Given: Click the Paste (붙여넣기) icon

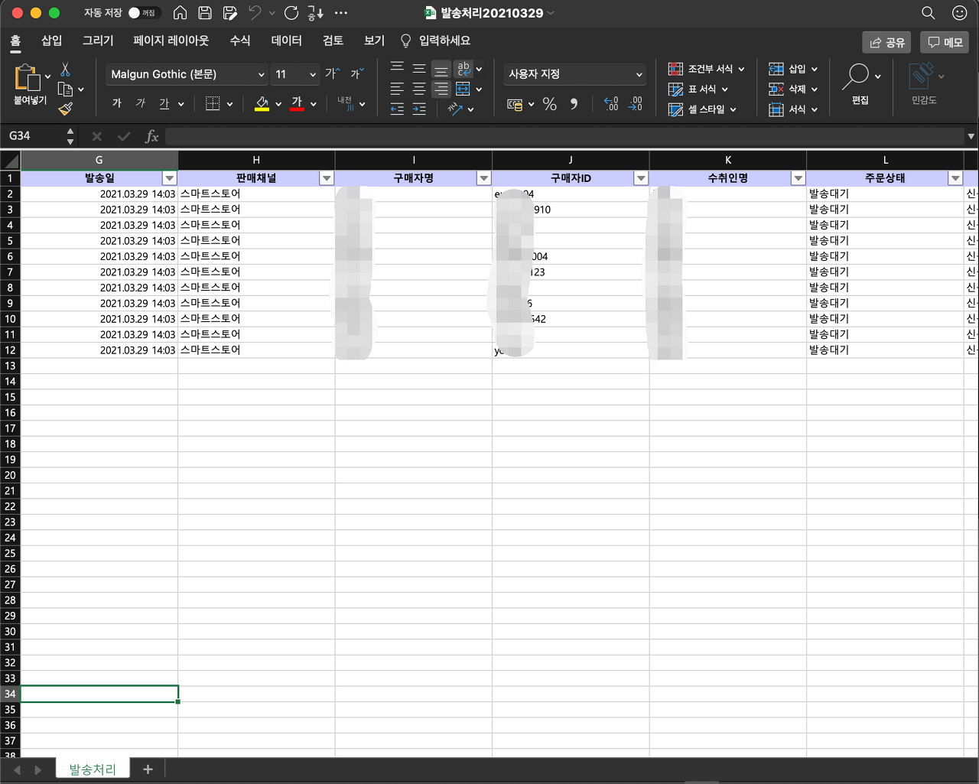Looking at the screenshot, I should (x=29, y=79).
